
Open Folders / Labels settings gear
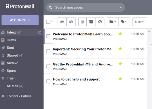(3, 96)
